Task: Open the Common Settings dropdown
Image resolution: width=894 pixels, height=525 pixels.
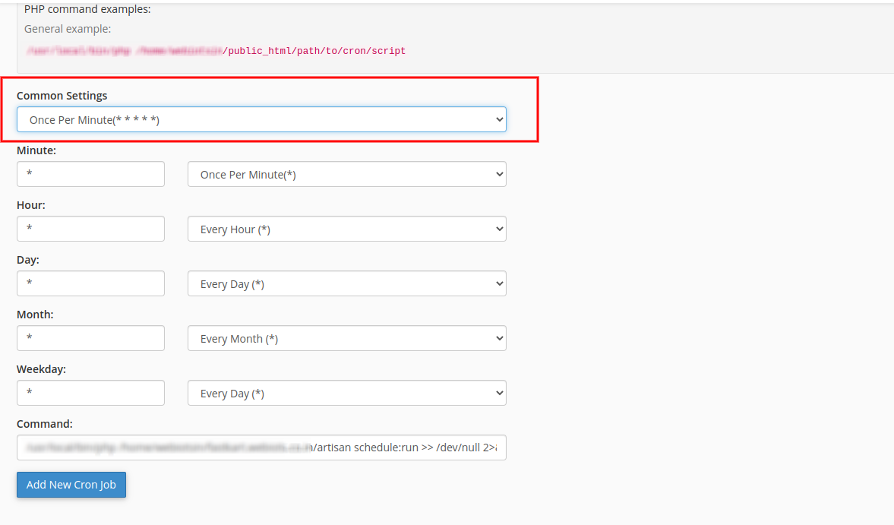Action: 261,120
